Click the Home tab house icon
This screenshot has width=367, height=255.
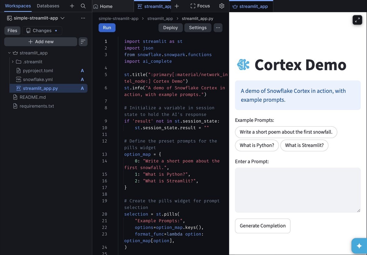(96, 6)
